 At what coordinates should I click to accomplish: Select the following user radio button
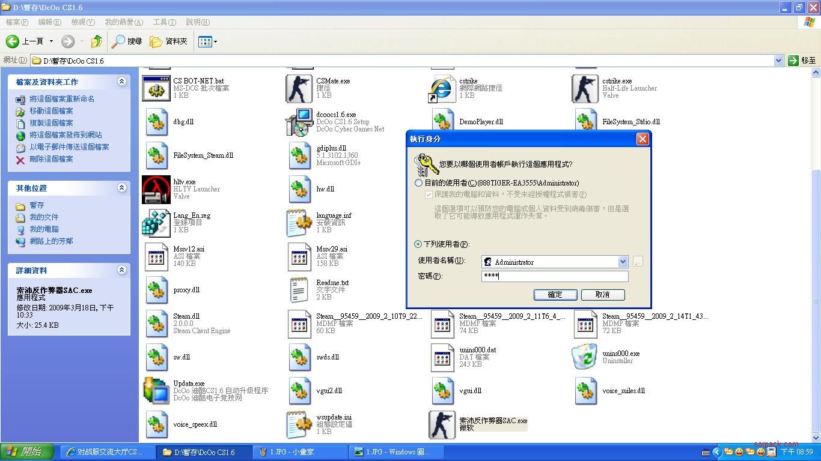pyautogui.click(x=418, y=244)
